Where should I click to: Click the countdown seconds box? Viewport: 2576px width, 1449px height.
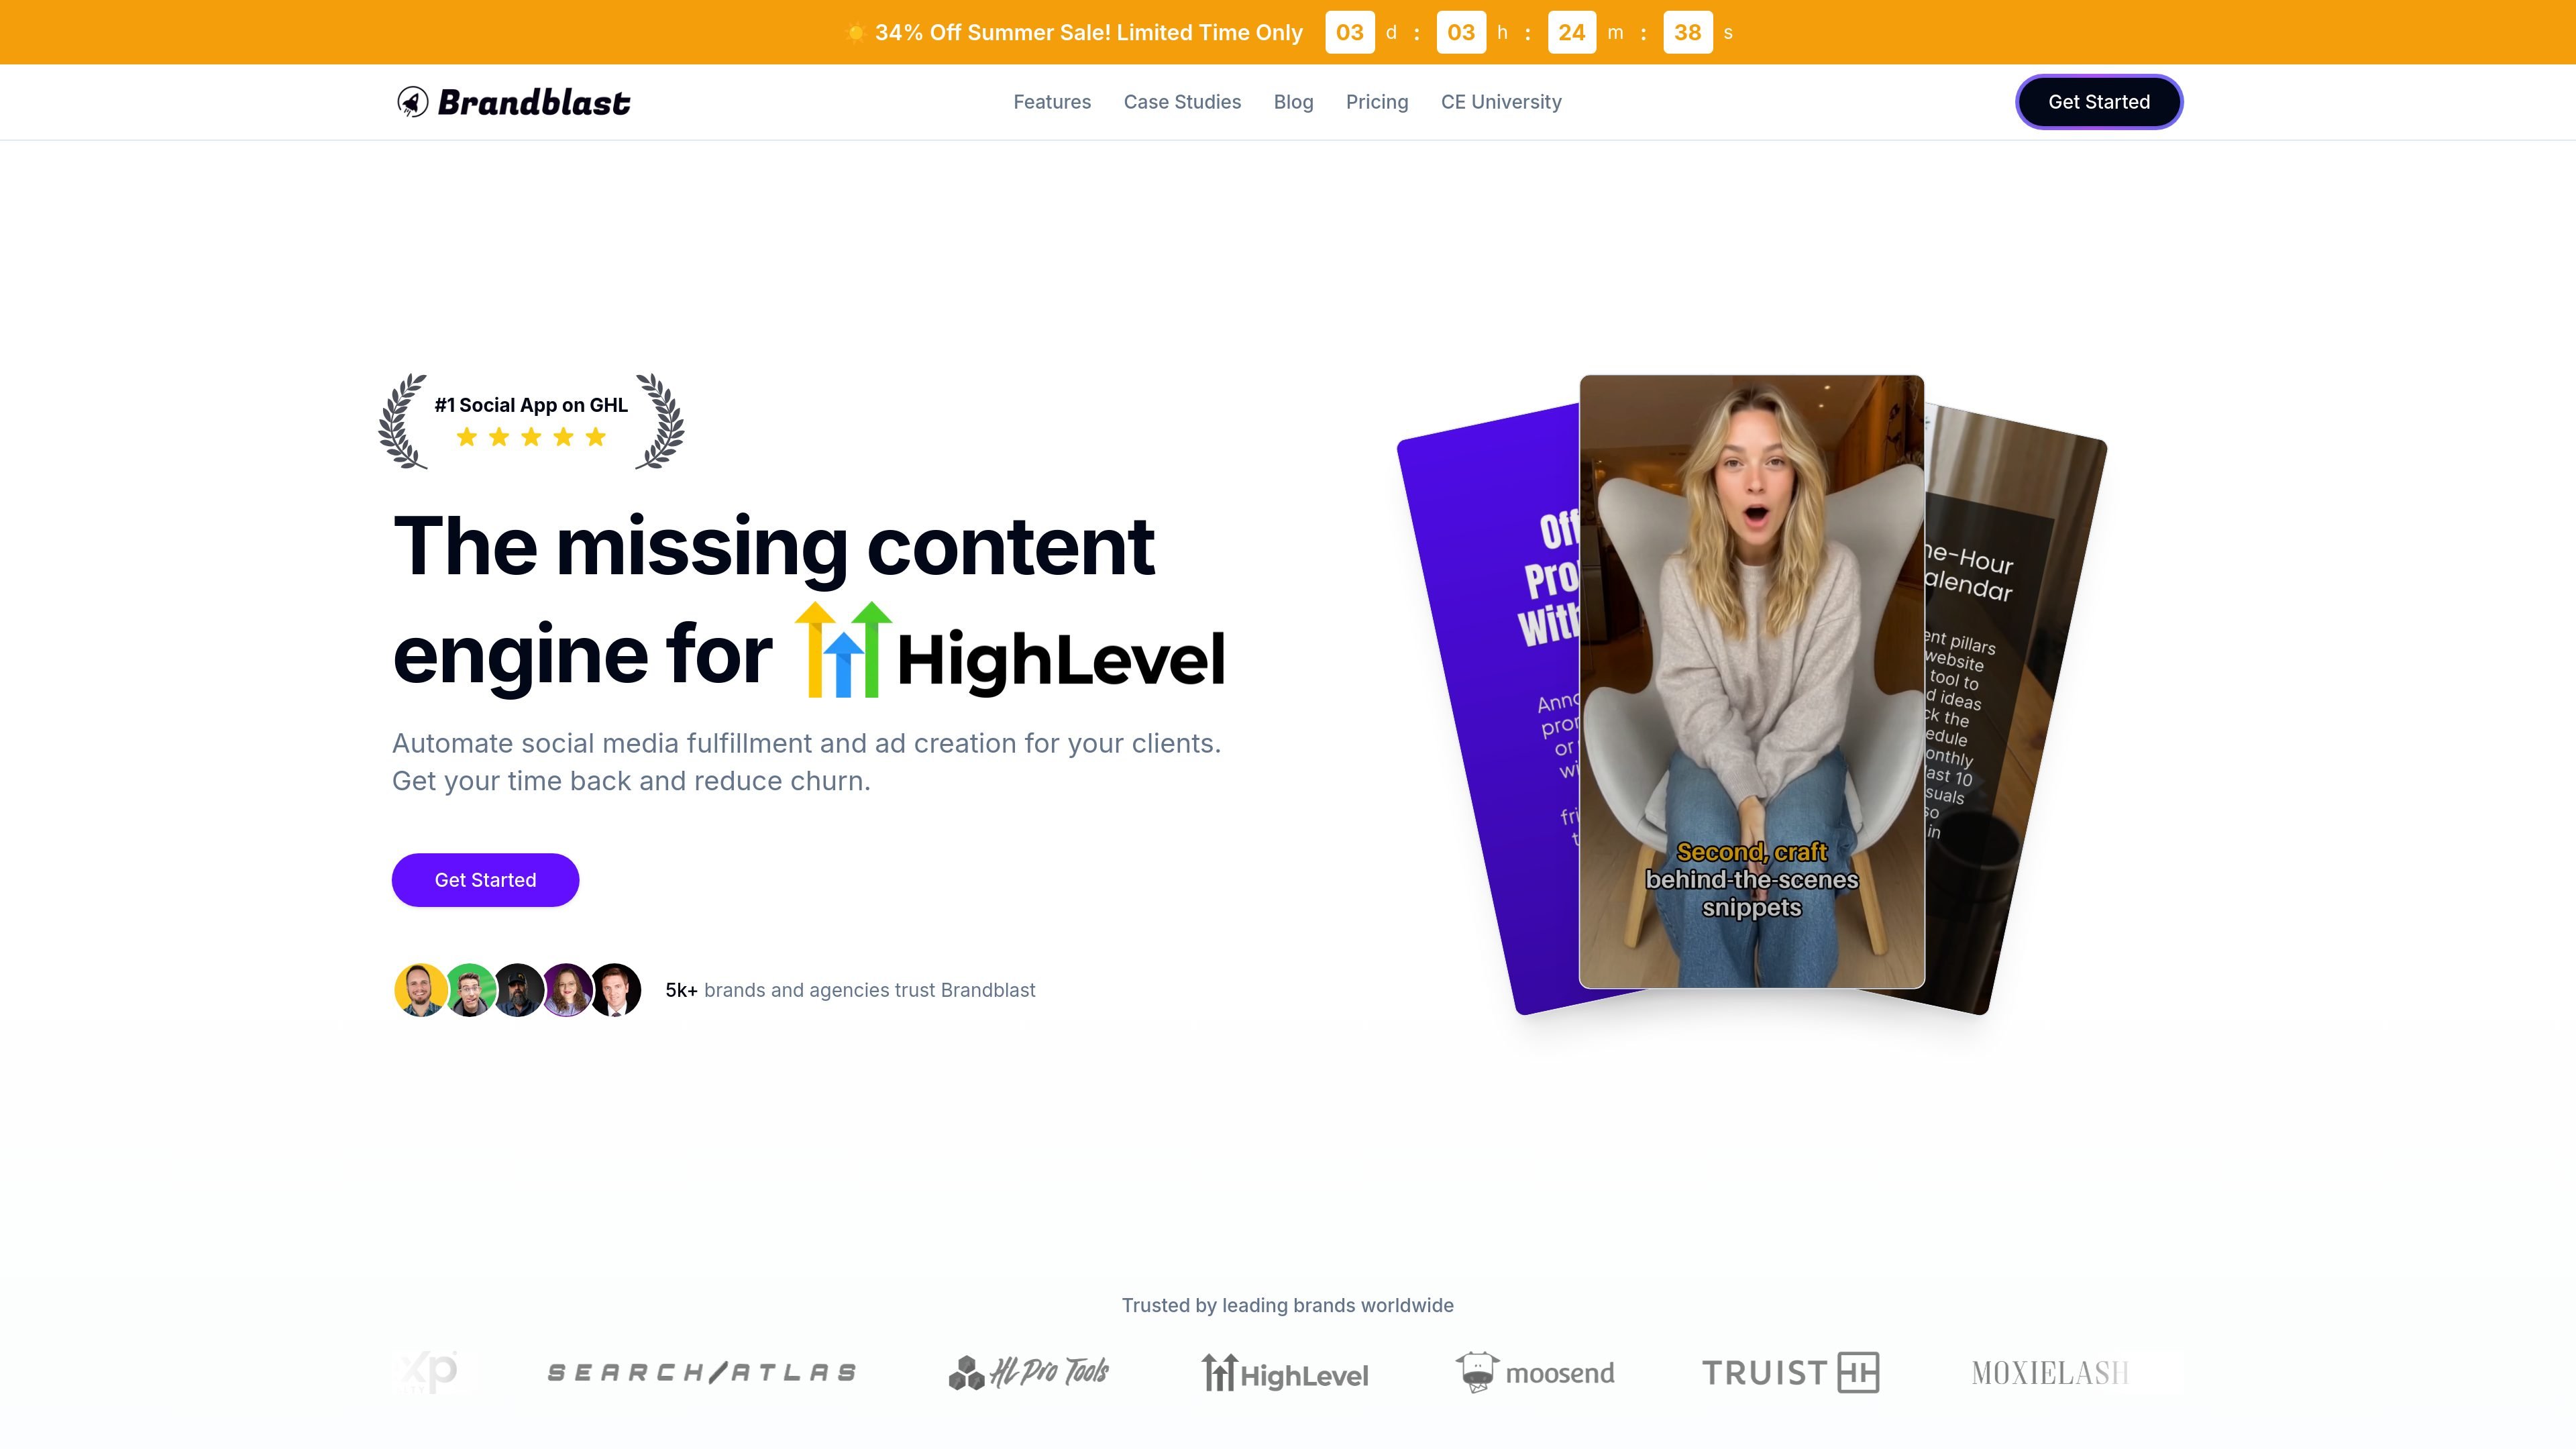1687,32
